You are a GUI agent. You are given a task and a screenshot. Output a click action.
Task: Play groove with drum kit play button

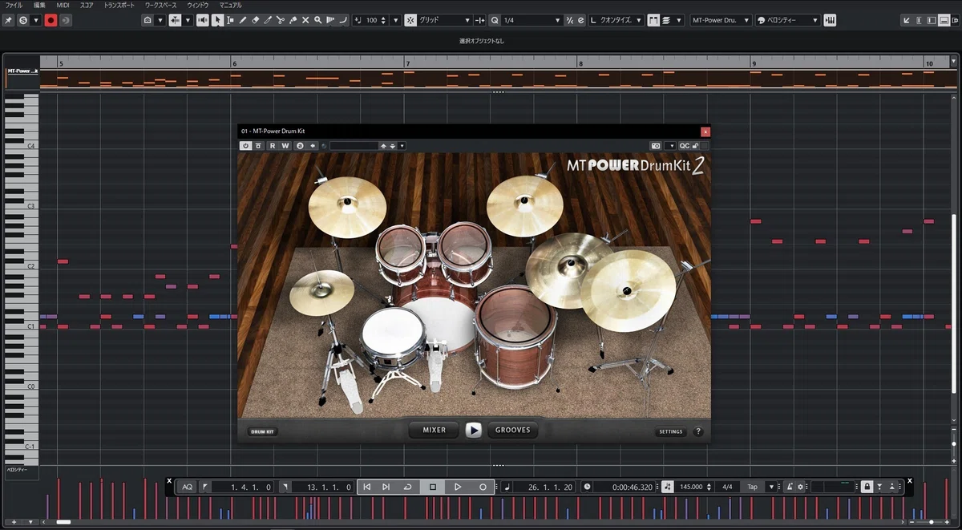point(474,430)
